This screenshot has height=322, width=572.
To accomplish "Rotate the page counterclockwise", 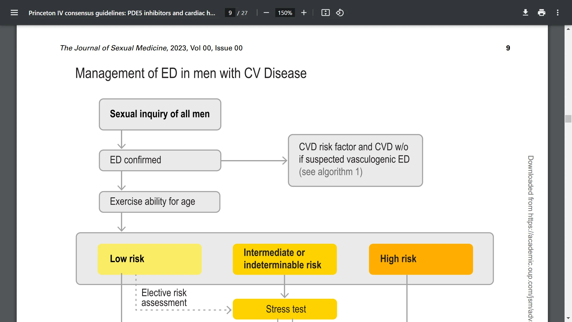I will click(340, 13).
